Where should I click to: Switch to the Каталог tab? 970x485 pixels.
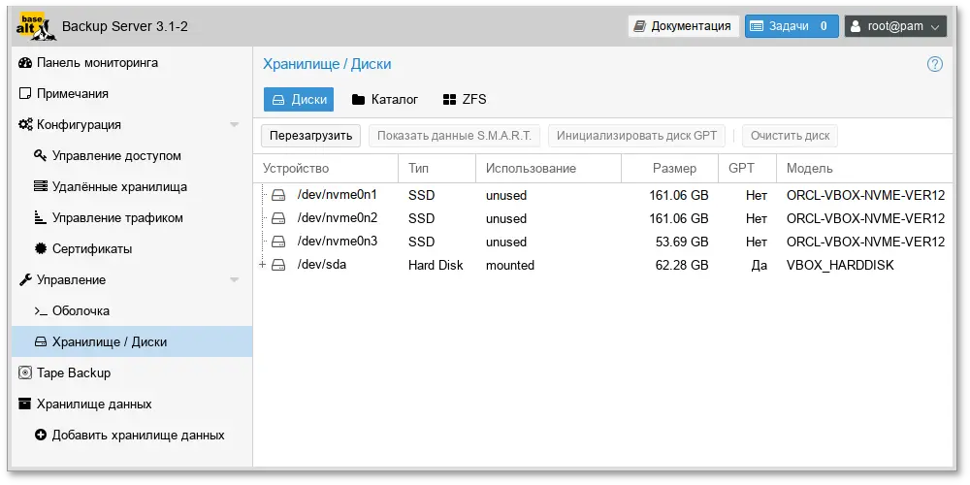pyautogui.click(x=385, y=100)
